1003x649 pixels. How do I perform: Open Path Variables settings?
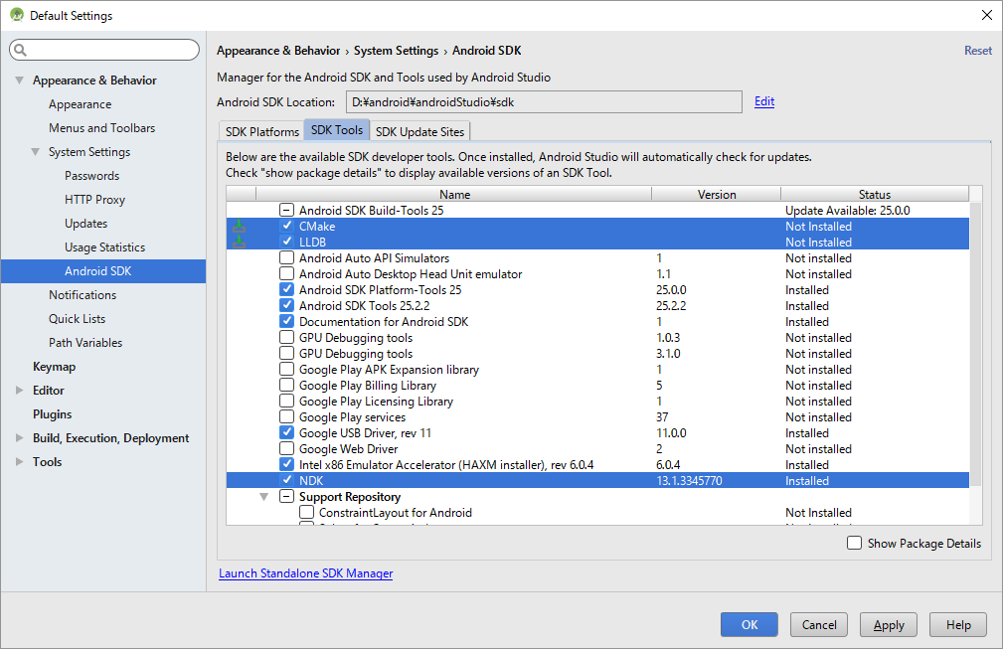coord(85,343)
